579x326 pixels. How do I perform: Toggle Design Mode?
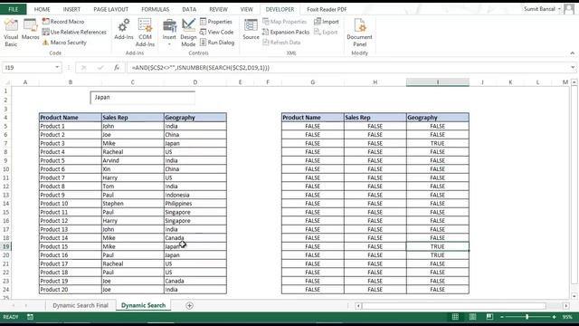(188, 33)
